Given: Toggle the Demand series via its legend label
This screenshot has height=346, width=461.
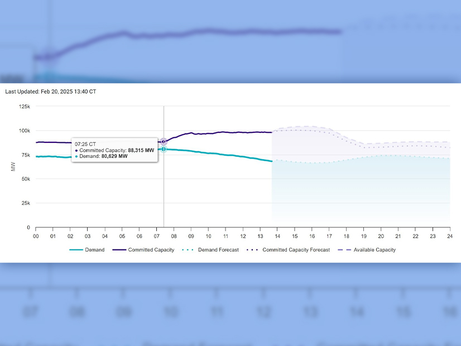Looking at the screenshot, I should pos(95,250).
